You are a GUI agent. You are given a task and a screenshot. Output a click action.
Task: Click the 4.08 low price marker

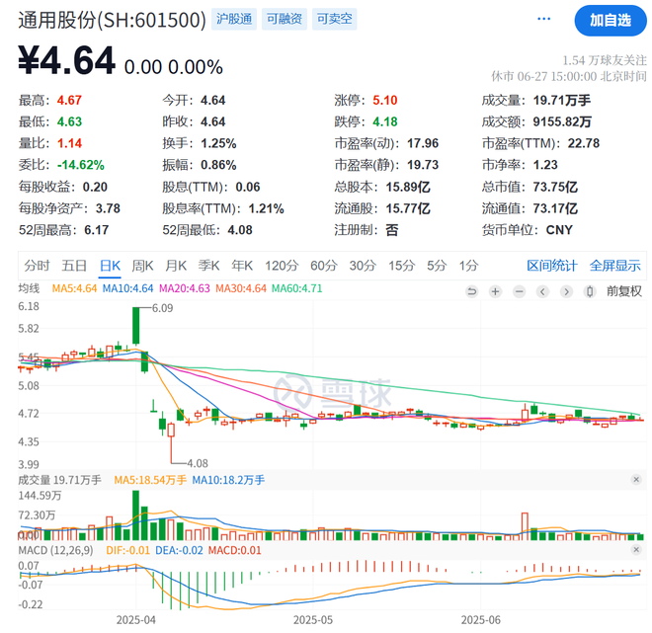[x=198, y=463]
